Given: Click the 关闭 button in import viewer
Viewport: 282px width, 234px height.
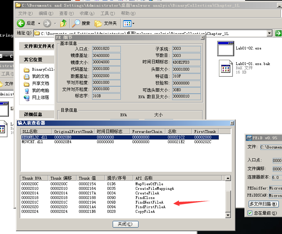Looking at the screenshot, I should 125,224.
